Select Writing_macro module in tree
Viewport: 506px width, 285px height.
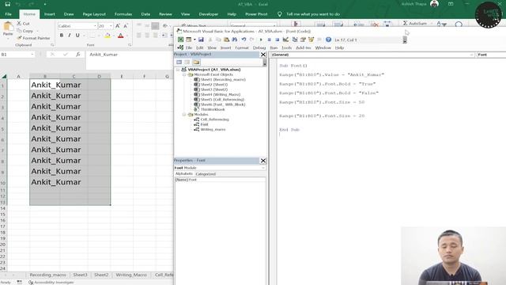[213, 130]
